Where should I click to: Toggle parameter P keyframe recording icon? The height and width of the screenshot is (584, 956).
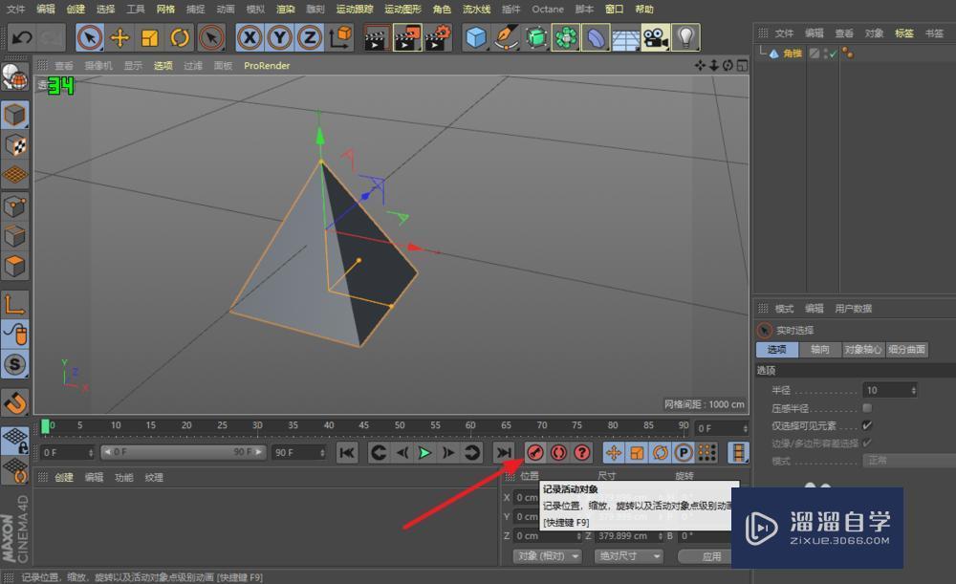pyautogui.click(x=684, y=452)
